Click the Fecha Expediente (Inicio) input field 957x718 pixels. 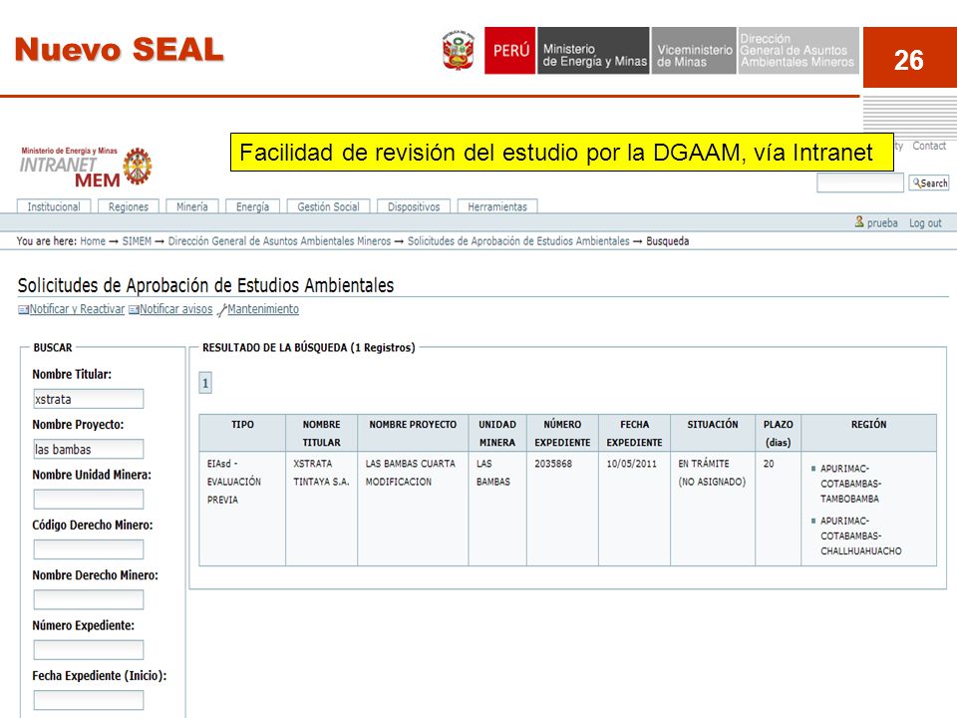(x=89, y=700)
